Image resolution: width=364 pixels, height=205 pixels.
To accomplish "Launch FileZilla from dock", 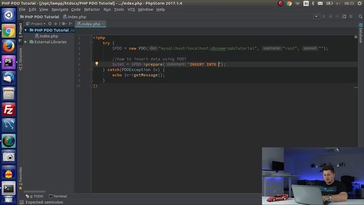I will pyautogui.click(x=9, y=109).
